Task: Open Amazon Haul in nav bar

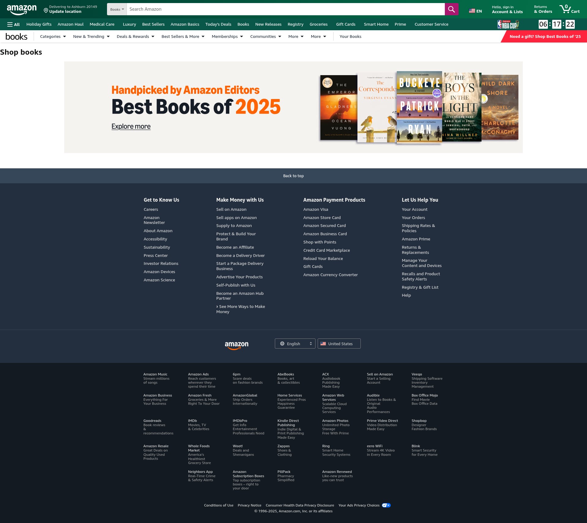Action: pos(70,24)
